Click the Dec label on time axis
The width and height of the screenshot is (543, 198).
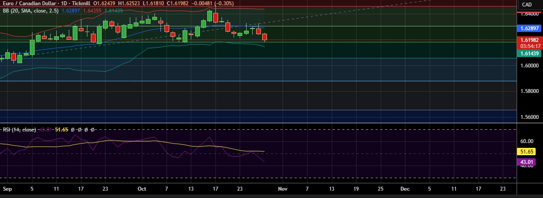coord(405,189)
